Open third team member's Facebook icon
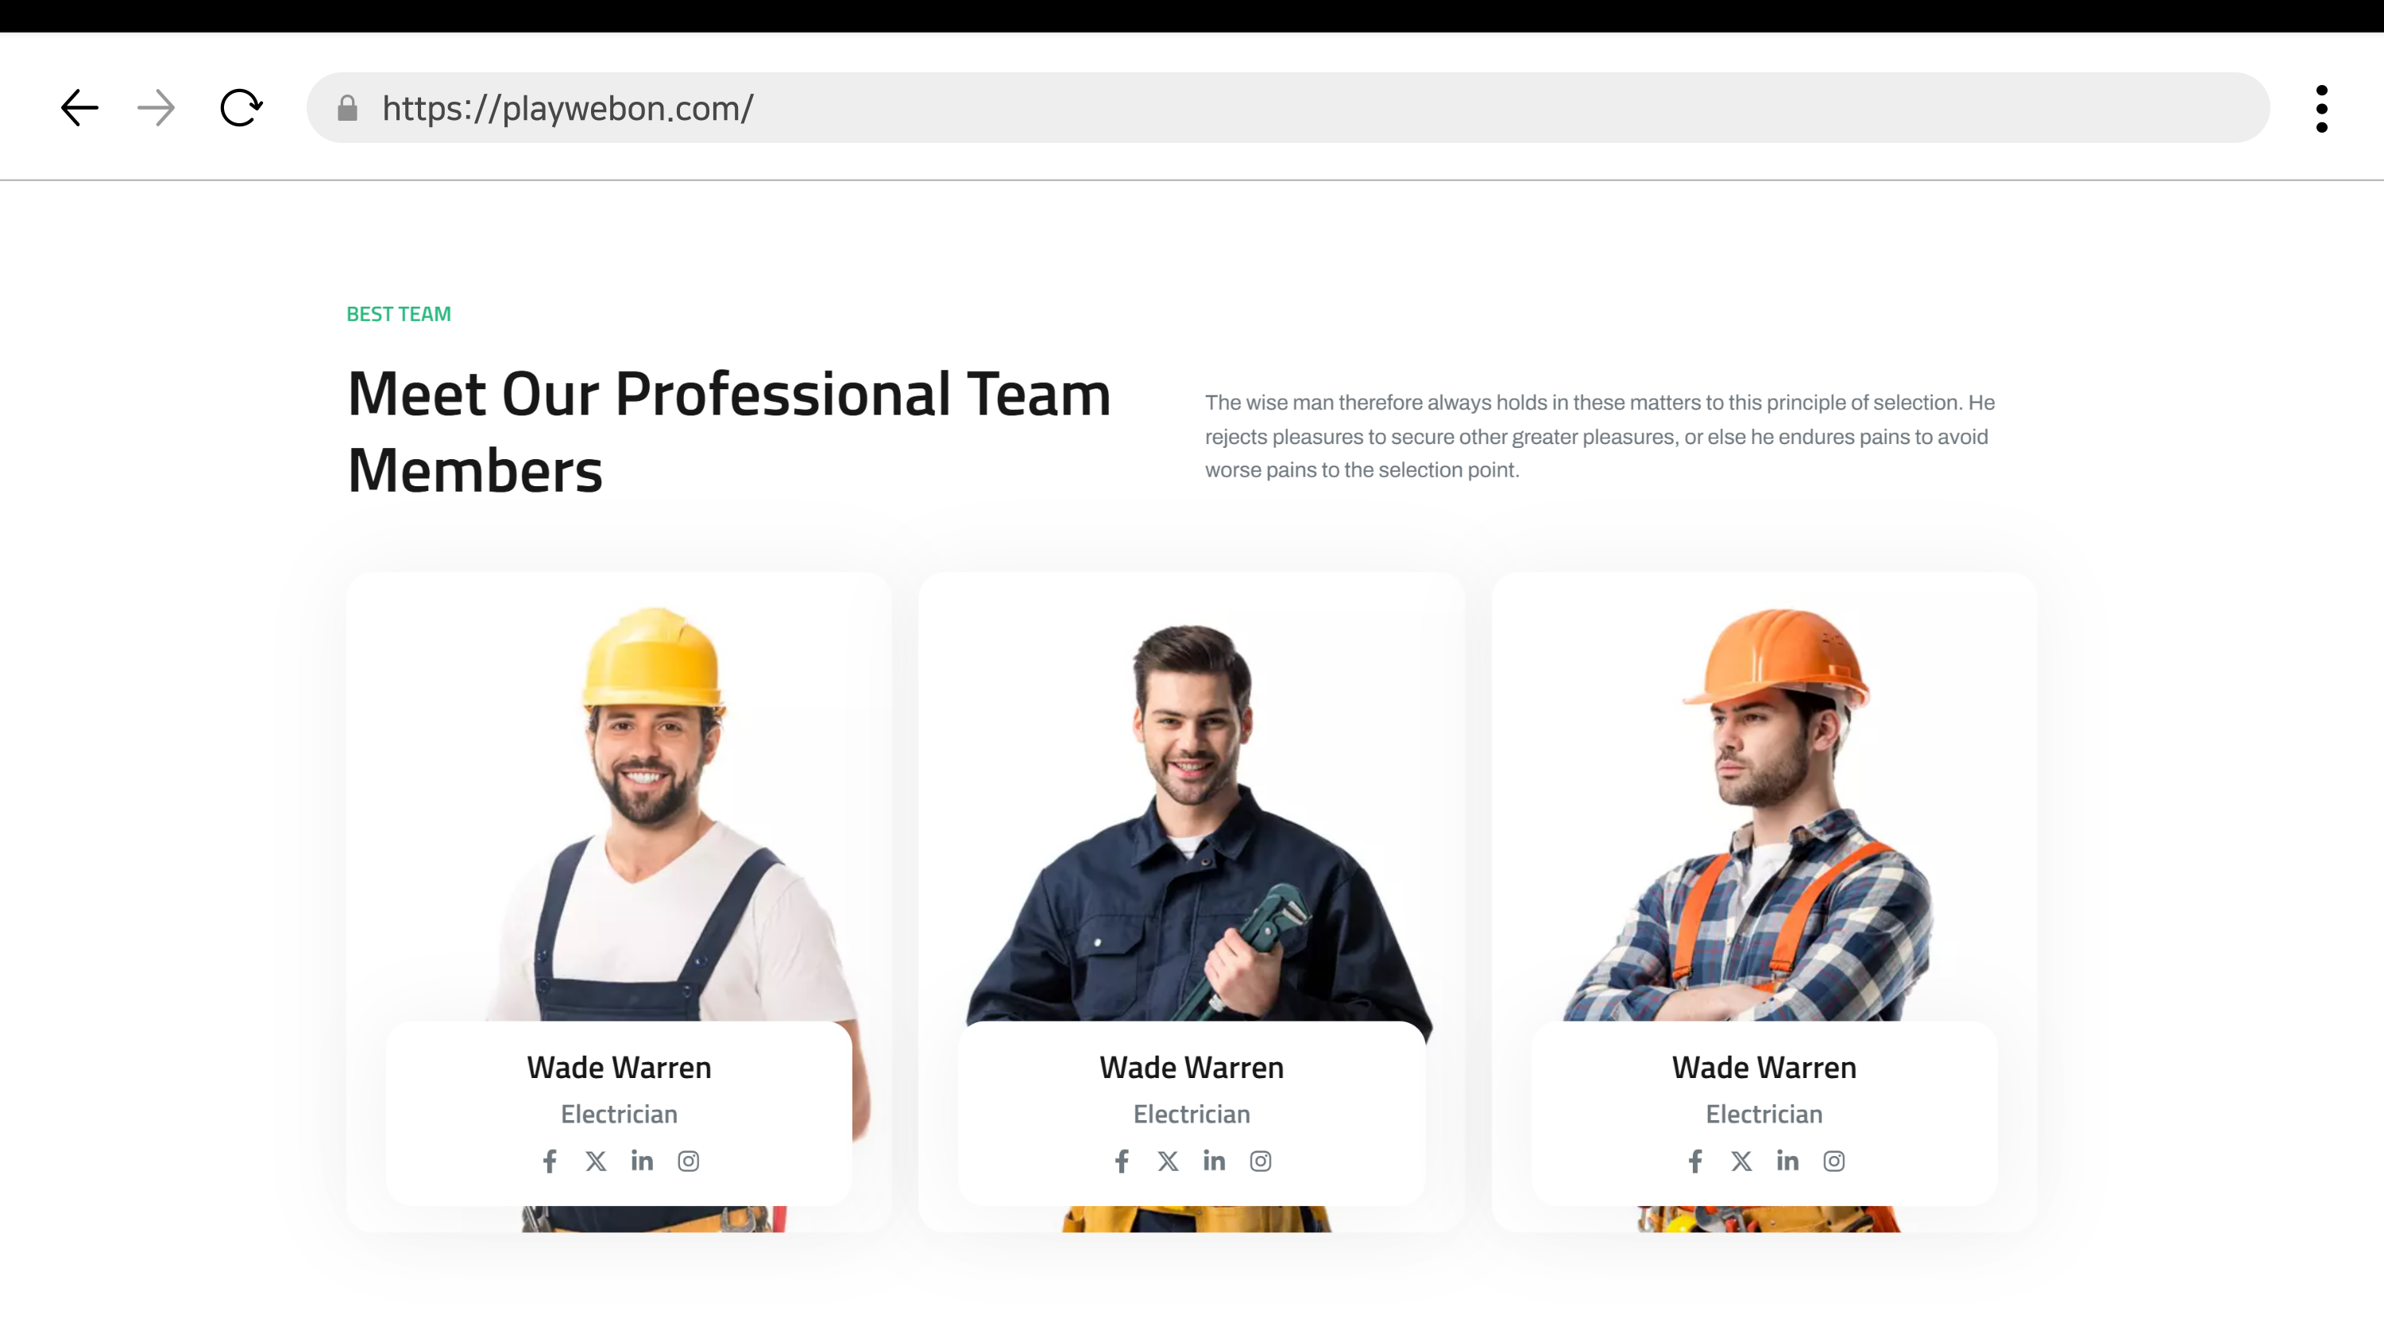 click(x=1695, y=1161)
